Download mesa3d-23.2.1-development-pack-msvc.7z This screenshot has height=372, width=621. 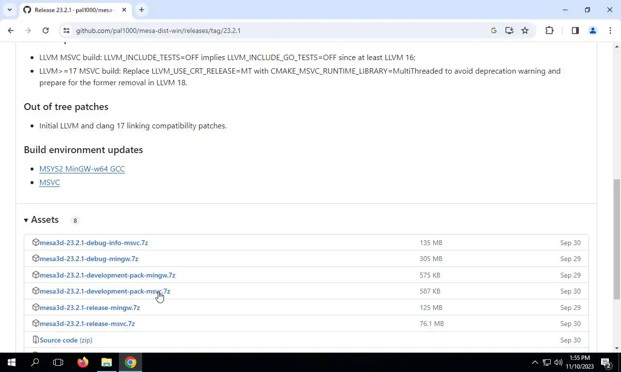point(105,291)
